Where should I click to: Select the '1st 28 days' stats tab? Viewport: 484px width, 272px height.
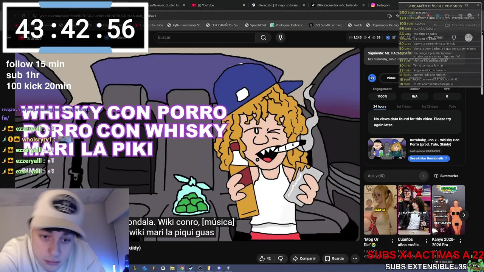coord(430,107)
